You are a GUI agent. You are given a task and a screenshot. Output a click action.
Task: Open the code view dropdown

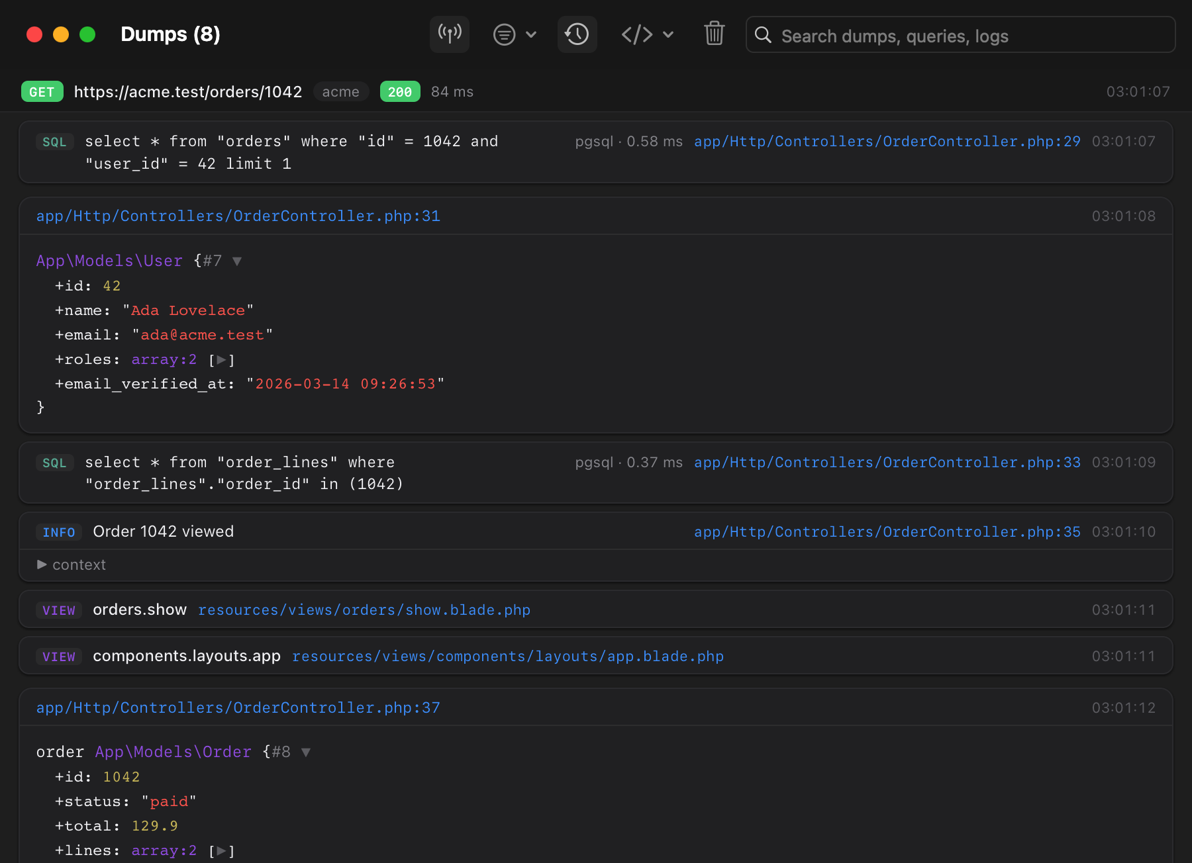[647, 34]
